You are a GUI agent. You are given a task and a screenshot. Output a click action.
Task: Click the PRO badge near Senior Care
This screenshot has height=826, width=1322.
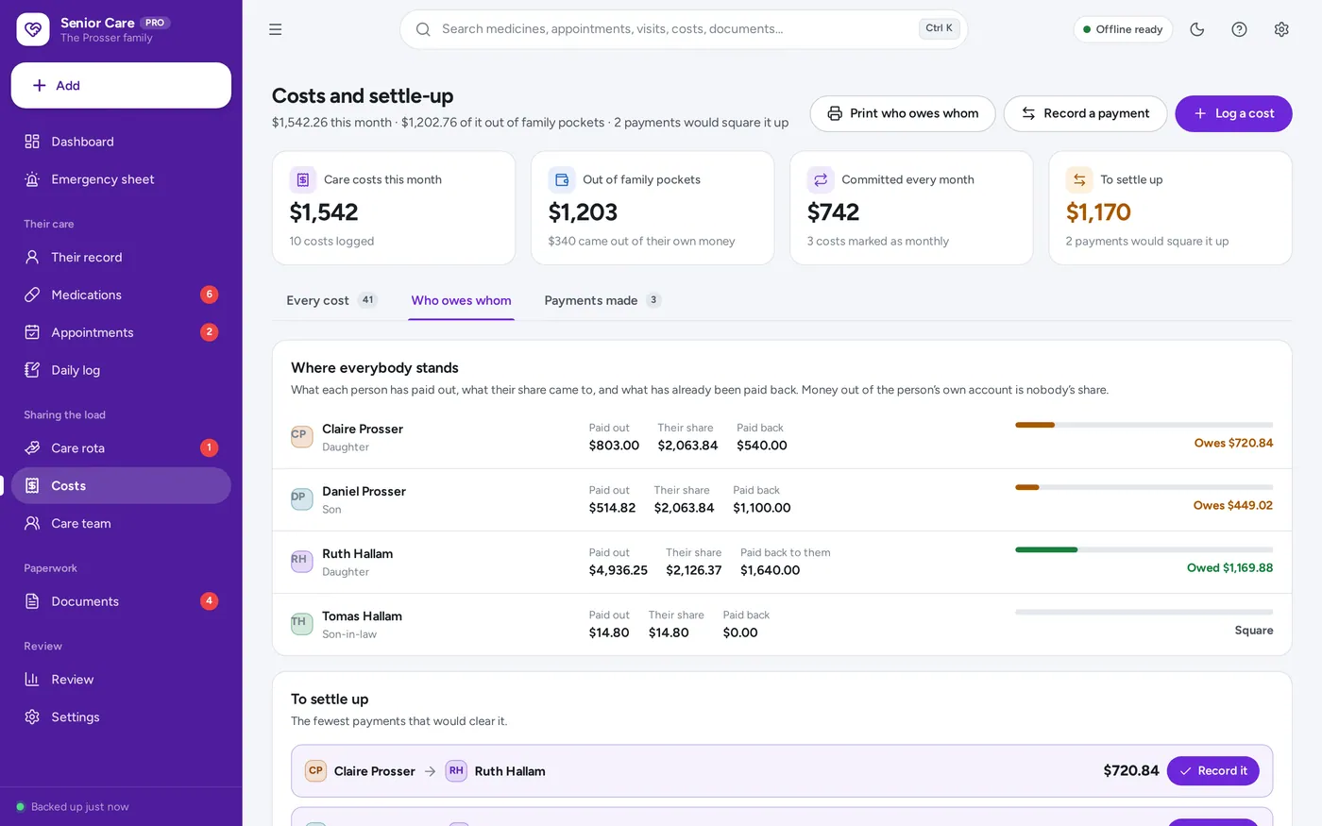(155, 23)
